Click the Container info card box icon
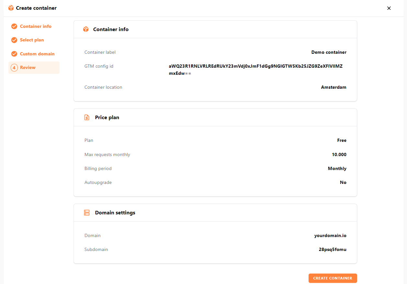407x284 pixels. [86, 29]
